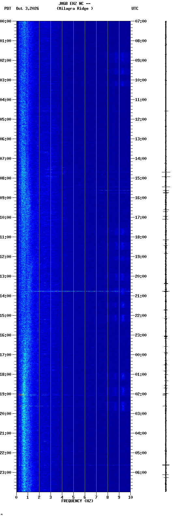
Task: Pick the 04:00 UTC time label
Action: [x=141, y=433]
